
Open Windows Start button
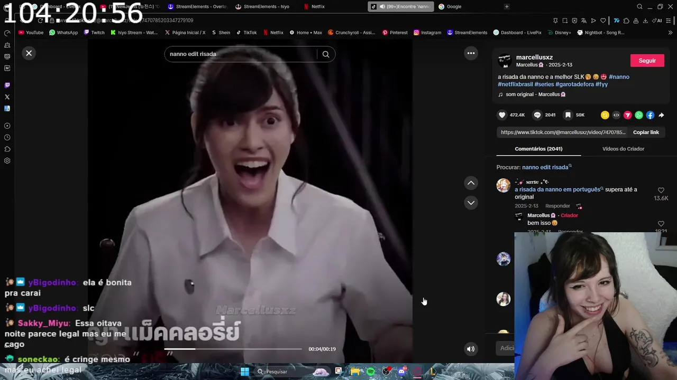[245, 372]
